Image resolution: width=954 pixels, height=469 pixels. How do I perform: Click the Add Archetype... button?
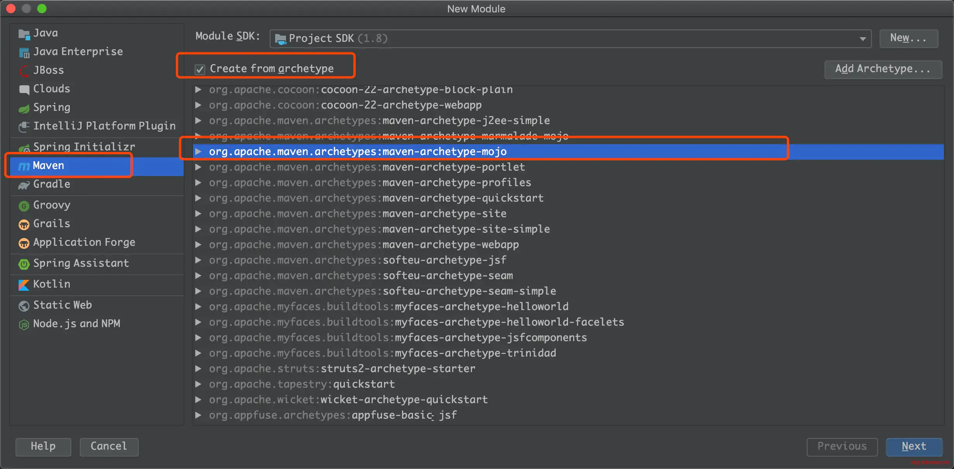pos(883,69)
